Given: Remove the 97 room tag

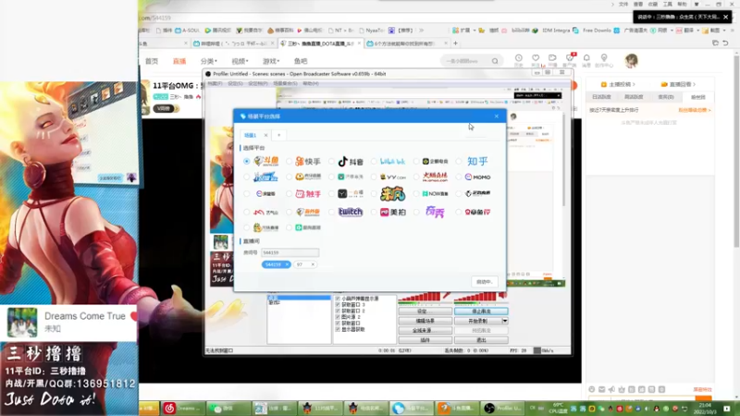Looking at the screenshot, I should pyautogui.click(x=313, y=264).
